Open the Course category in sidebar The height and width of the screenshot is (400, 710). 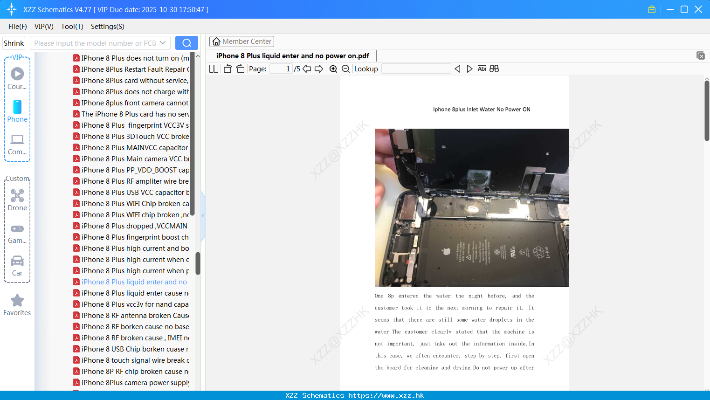(17, 78)
